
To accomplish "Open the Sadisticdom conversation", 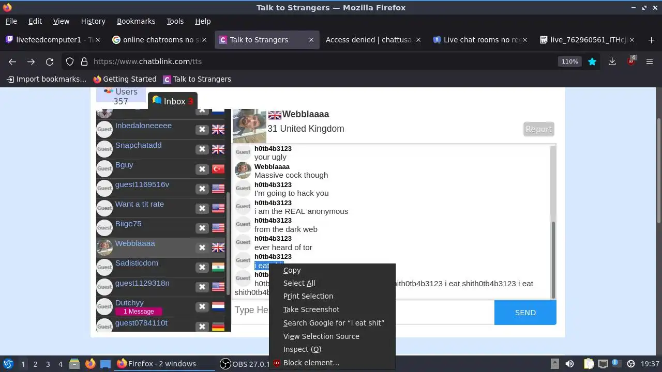I will [x=161, y=267].
